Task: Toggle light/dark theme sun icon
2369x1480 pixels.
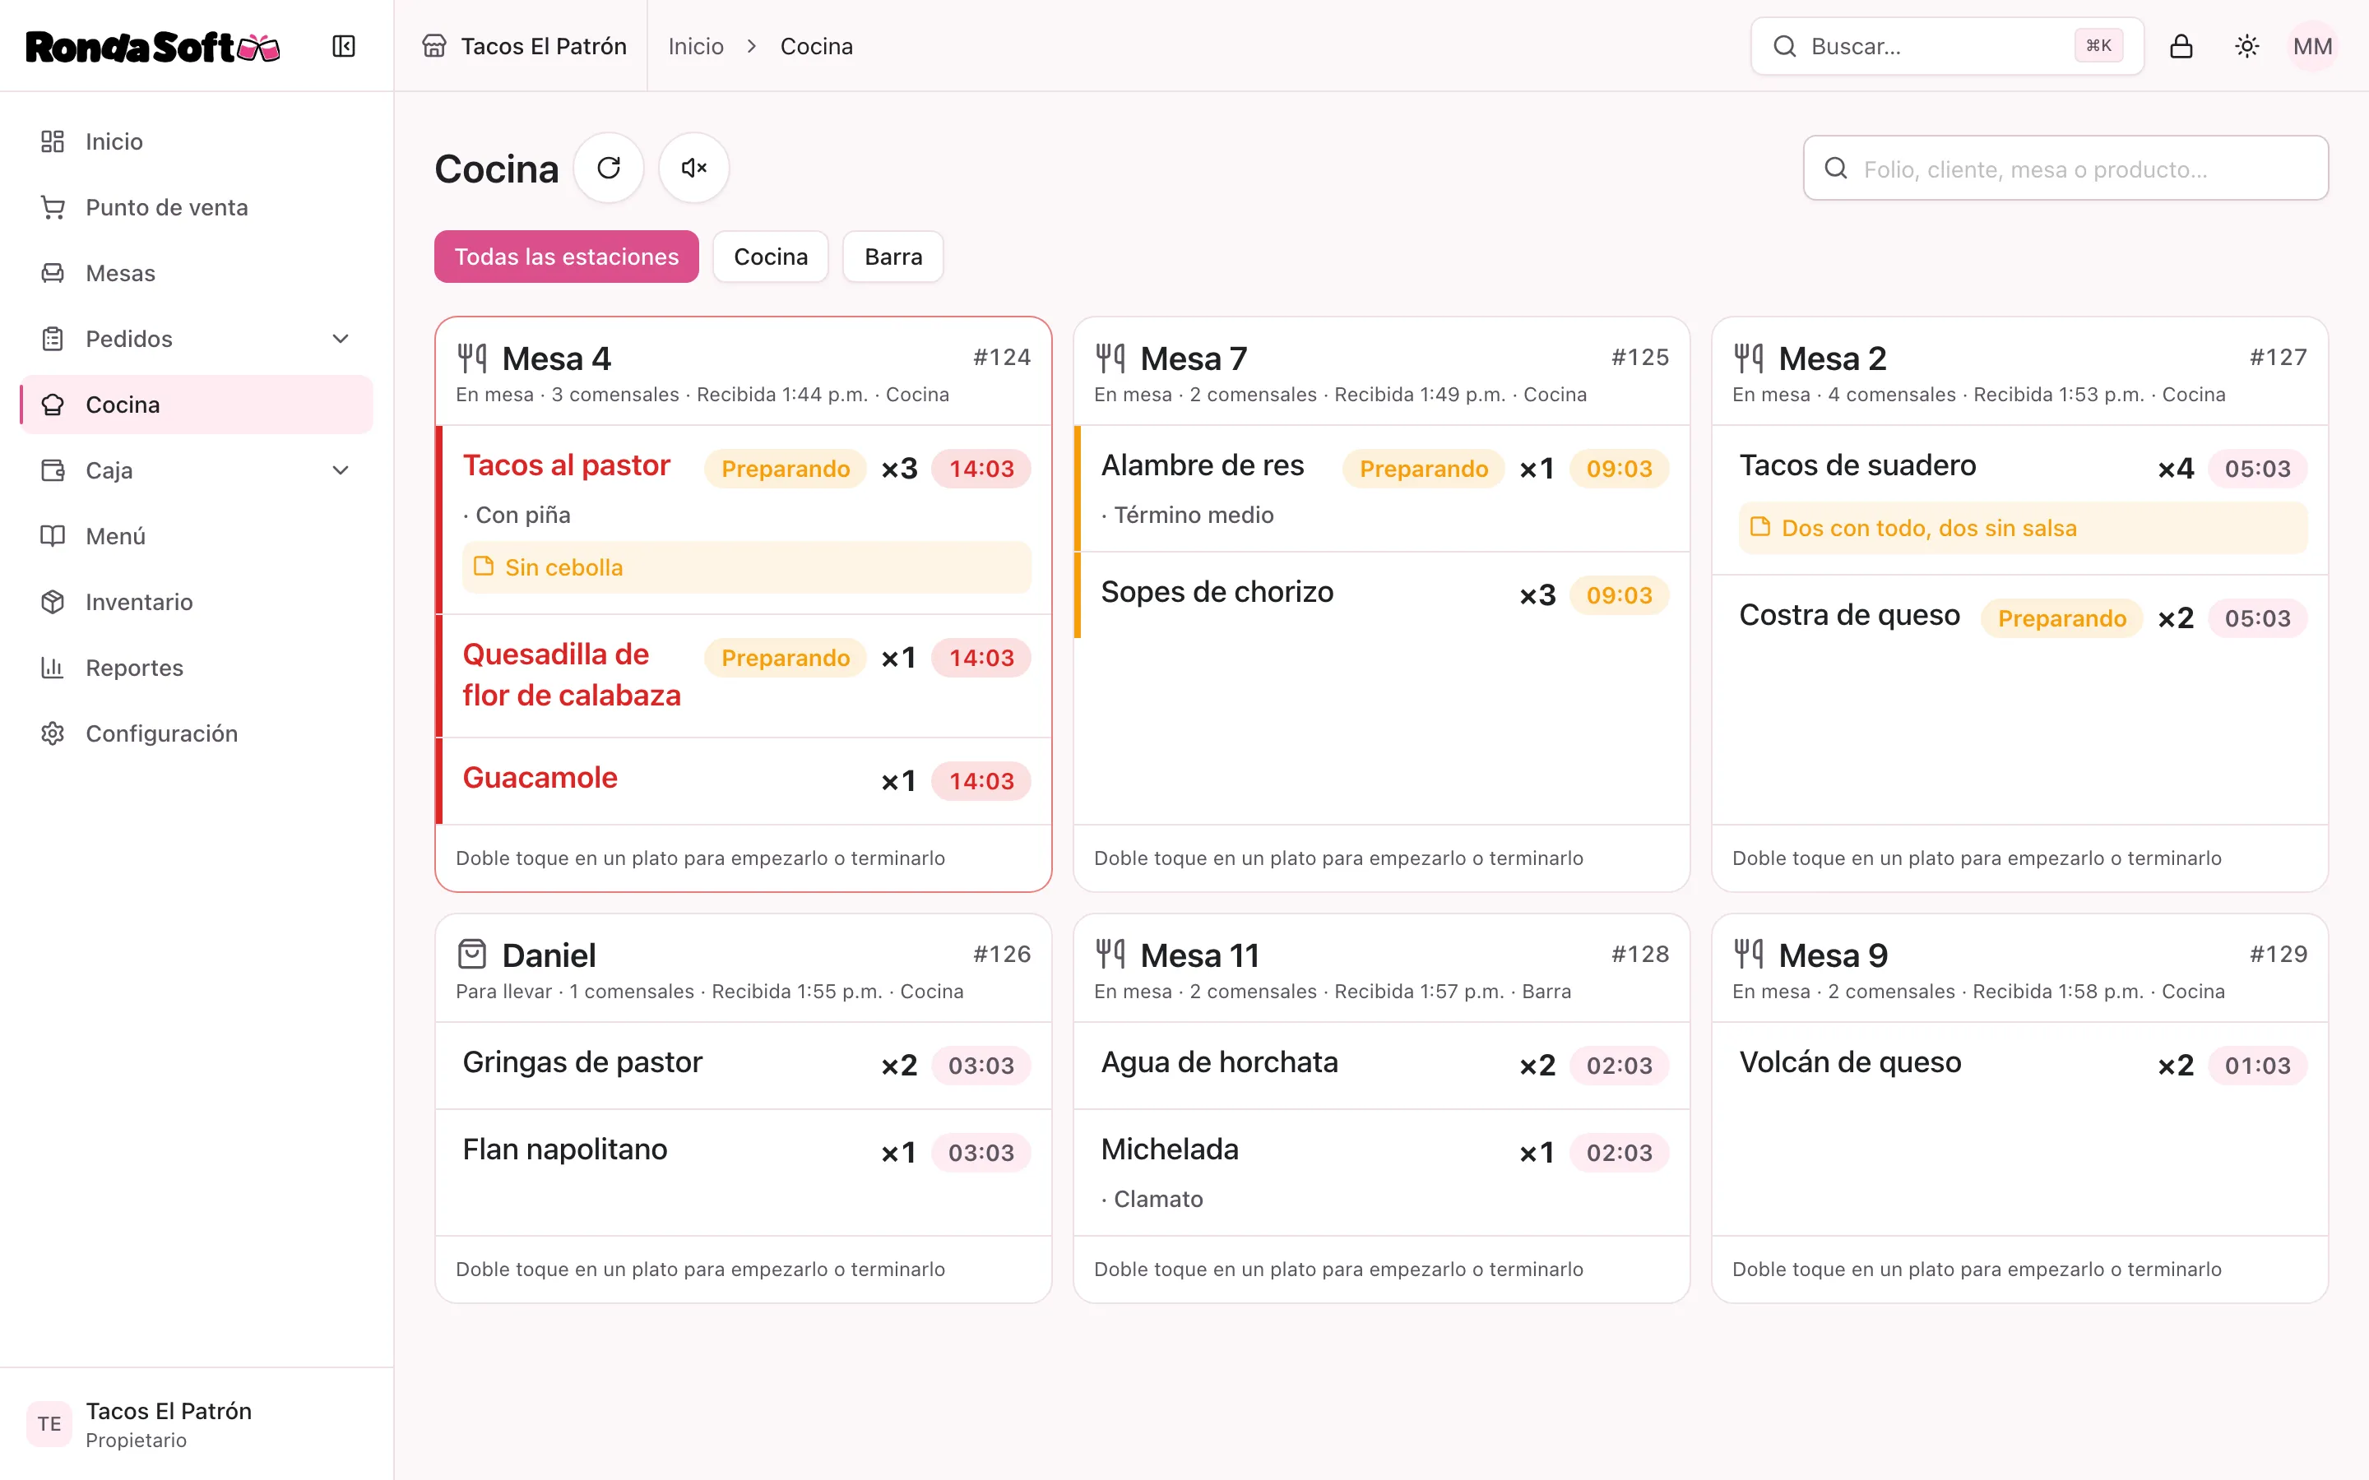Action: [x=2247, y=46]
